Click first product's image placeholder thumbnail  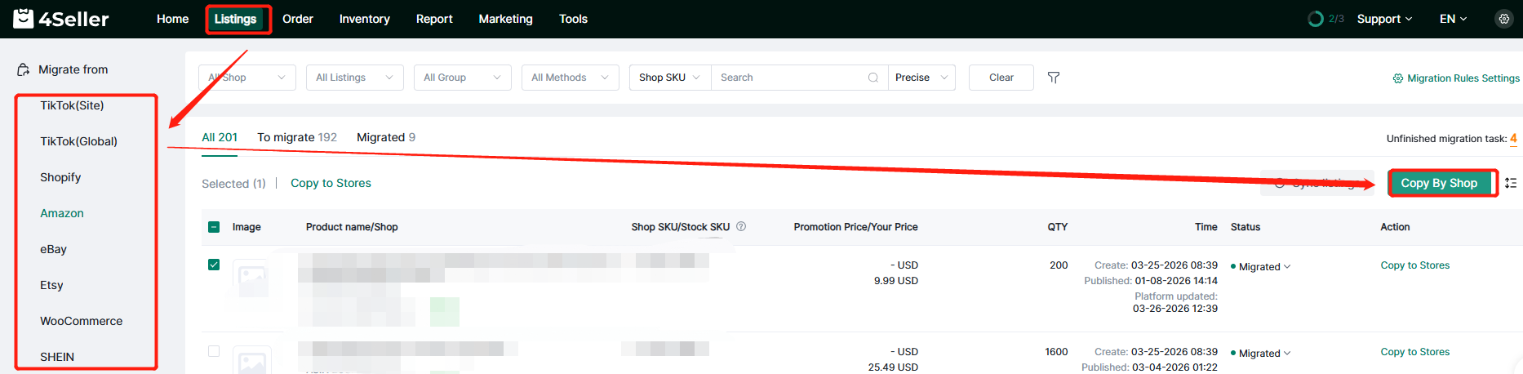point(251,280)
